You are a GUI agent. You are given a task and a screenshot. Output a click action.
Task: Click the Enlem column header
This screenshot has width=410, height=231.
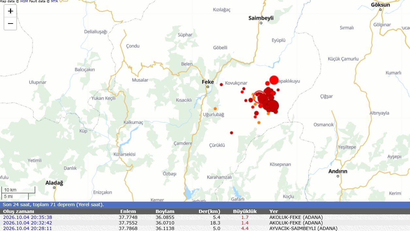[128, 211]
